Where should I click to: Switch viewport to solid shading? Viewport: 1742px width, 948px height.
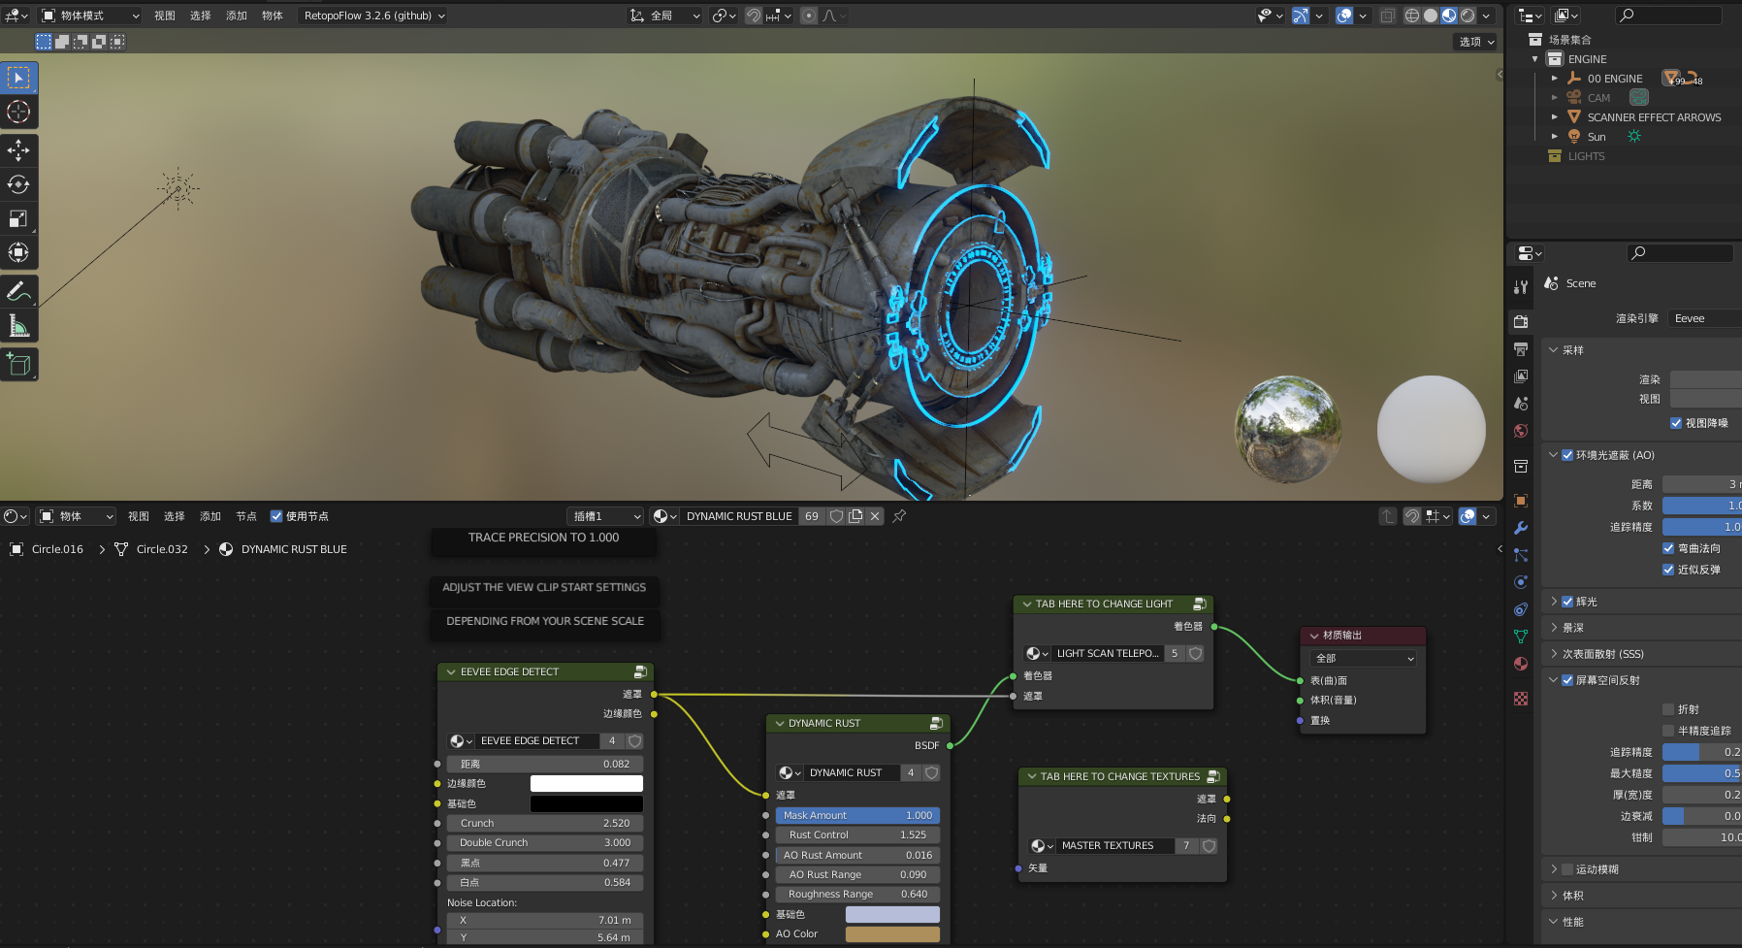click(x=1431, y=16)
